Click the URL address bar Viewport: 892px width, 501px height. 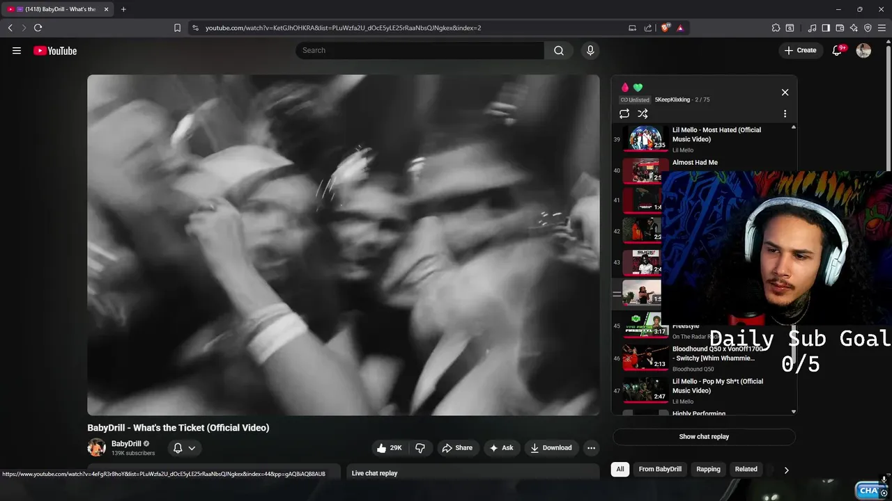click(x=411, y=28)
